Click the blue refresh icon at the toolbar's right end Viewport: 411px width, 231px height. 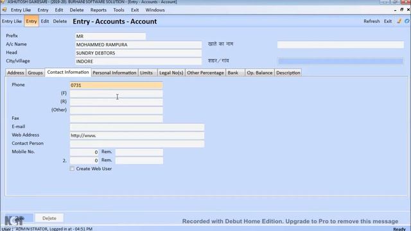tap(407, 21)
